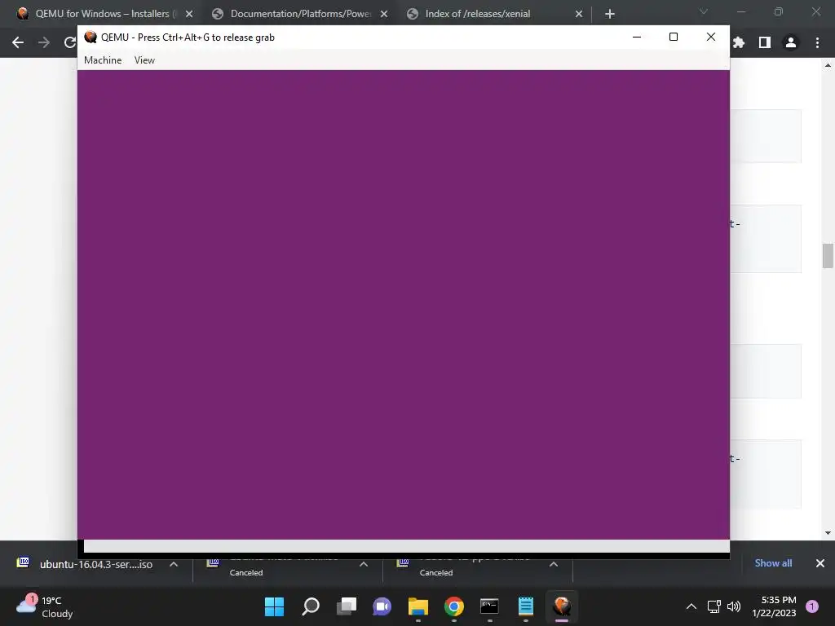Open Command Prompt from taskbar
This screenshot has width=835, height=626.
click(489, 606)
